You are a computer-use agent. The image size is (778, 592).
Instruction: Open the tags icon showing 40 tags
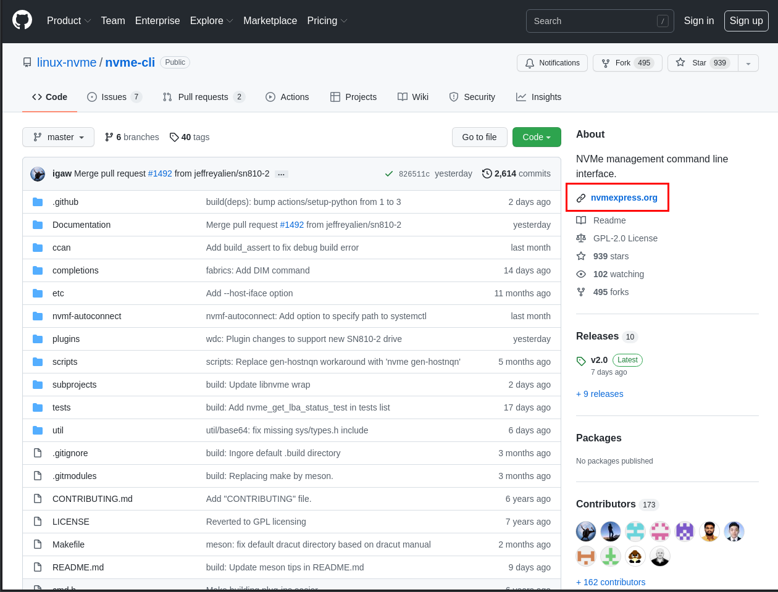(174, 137)
